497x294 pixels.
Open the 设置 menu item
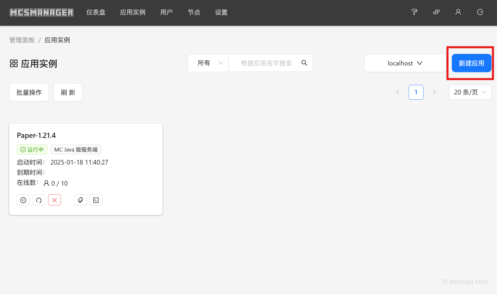click(221, 12)
